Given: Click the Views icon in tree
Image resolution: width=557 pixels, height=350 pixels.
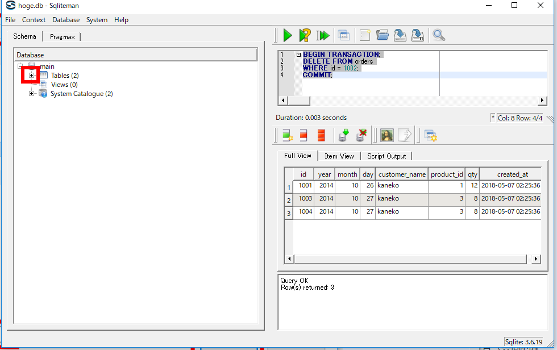Looking at the screenshot, I should tap(44, 85).
